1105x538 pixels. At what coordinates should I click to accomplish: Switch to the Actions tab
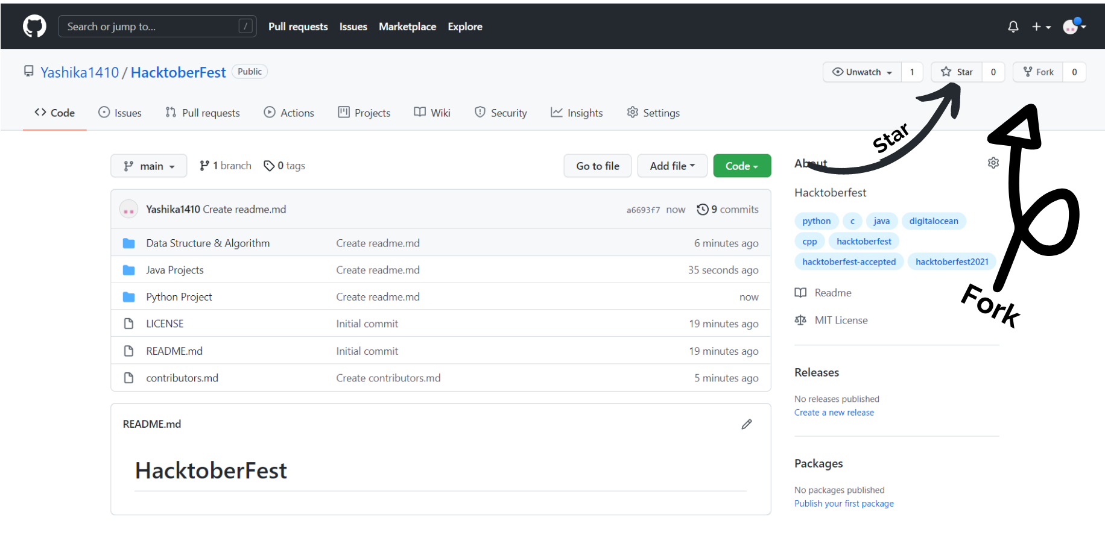289,113
